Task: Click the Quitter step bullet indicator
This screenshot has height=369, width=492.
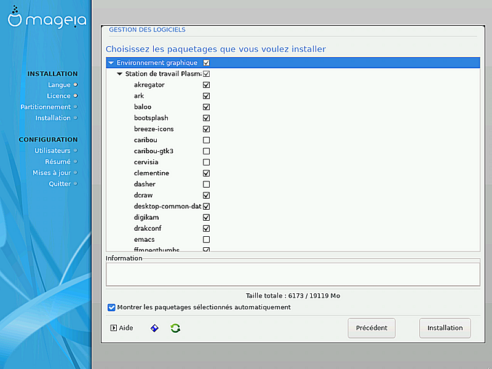Action: point(76,183)
